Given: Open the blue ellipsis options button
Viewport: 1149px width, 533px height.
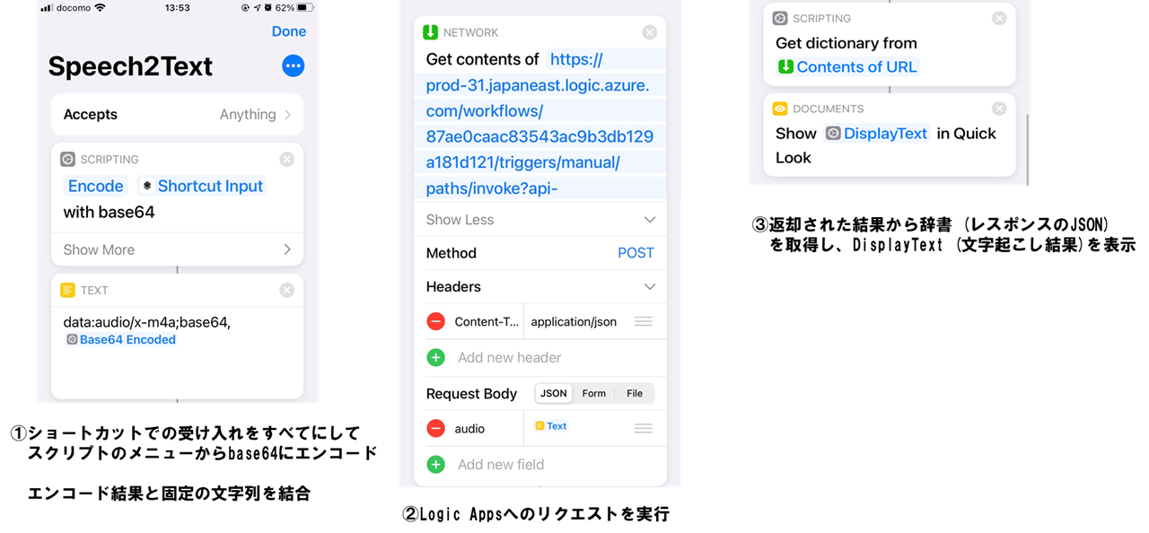Looking at the screenshot, I should (x=293, y=66).
